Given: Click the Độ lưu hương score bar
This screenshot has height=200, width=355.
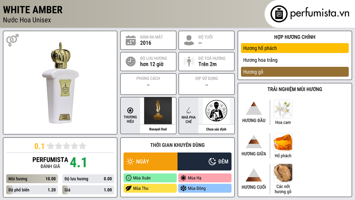Looking at the screenshot, I should pyautogui.click(x=88, y=179).
